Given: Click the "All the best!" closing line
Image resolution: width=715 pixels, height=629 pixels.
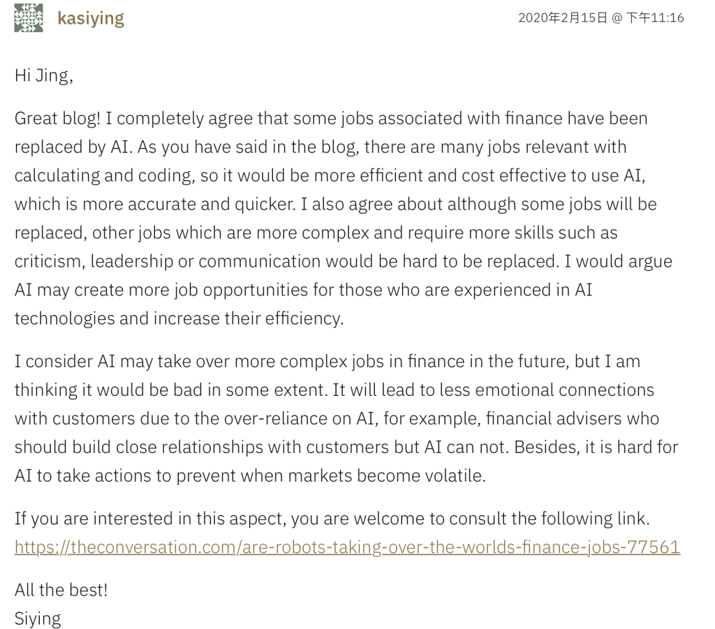Looking at the screenshot, I should pyautogui.click(x=61, y=590).
